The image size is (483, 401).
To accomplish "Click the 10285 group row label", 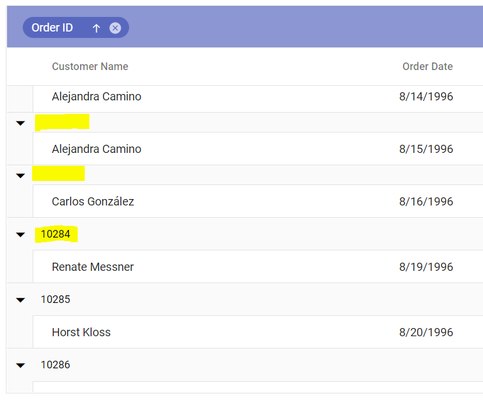I will pyautogui.click(x=55, y=300).
